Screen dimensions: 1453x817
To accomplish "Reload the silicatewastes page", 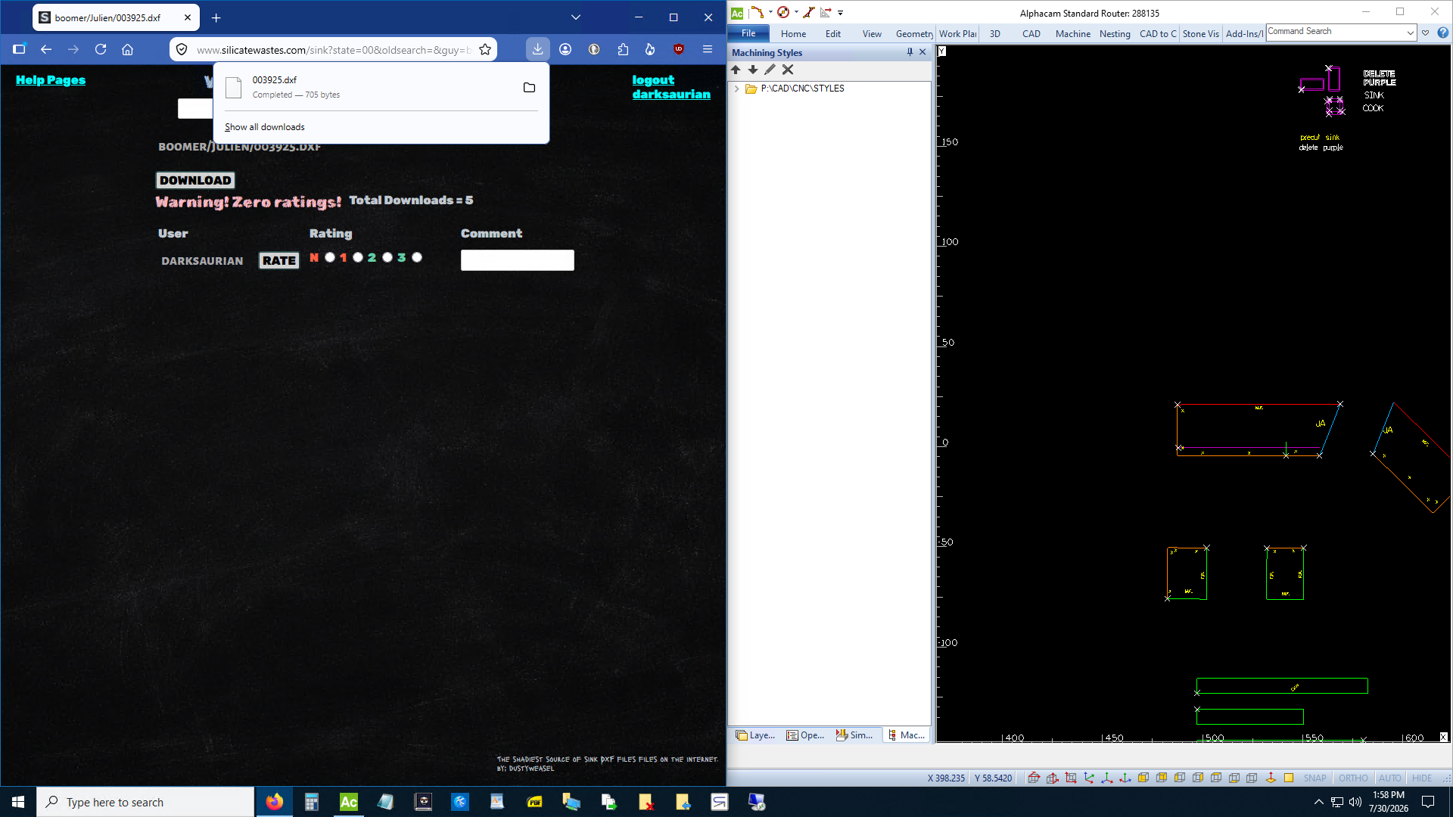I will (101, 49).
